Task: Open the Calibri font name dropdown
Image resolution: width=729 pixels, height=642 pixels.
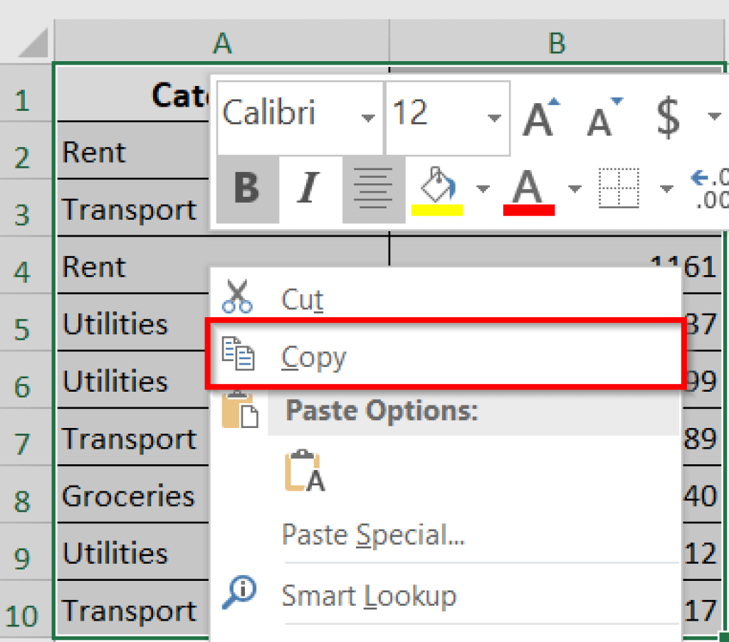Action: [368, 118]
